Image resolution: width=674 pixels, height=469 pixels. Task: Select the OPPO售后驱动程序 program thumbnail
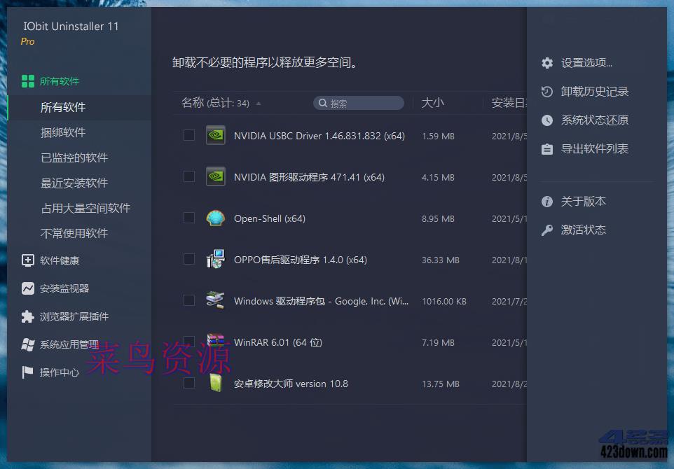pos(215,259)
